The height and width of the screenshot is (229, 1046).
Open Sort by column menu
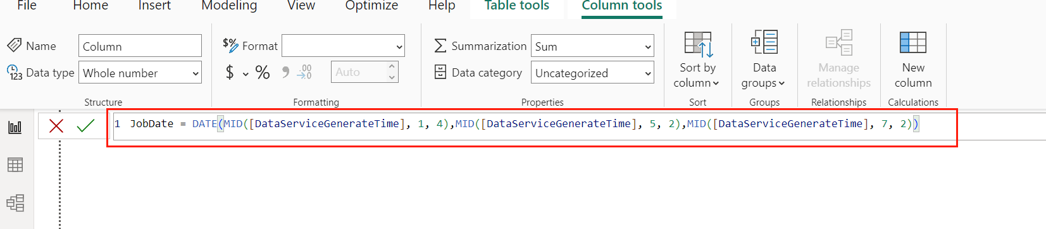[x=697, y=60]
